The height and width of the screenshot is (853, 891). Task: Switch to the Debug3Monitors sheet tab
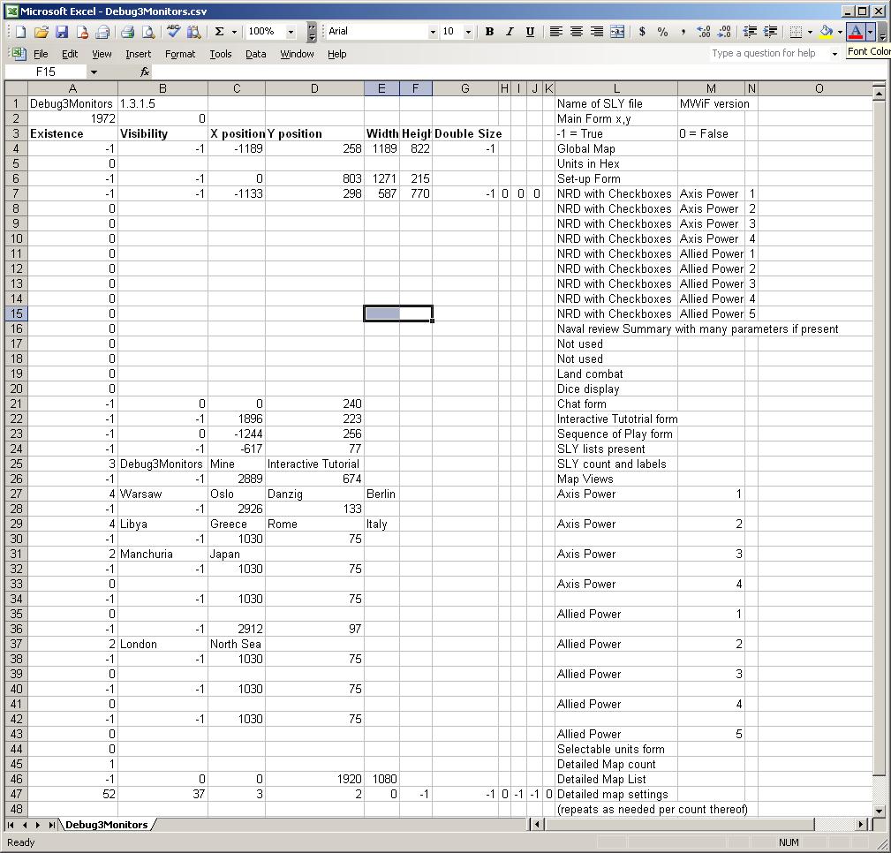(x=106, y=825)
